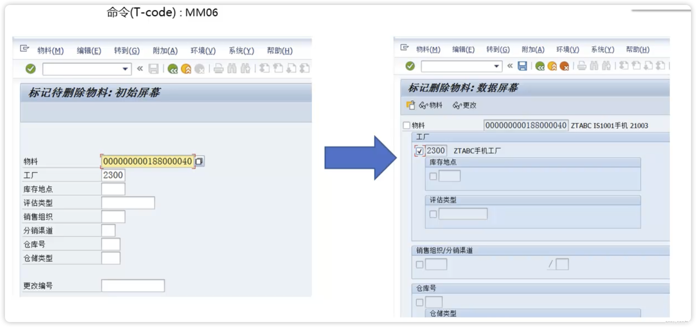Click Next Page icon in left window
The height and width of the screenshot is (327, 696).
point(291,69)
